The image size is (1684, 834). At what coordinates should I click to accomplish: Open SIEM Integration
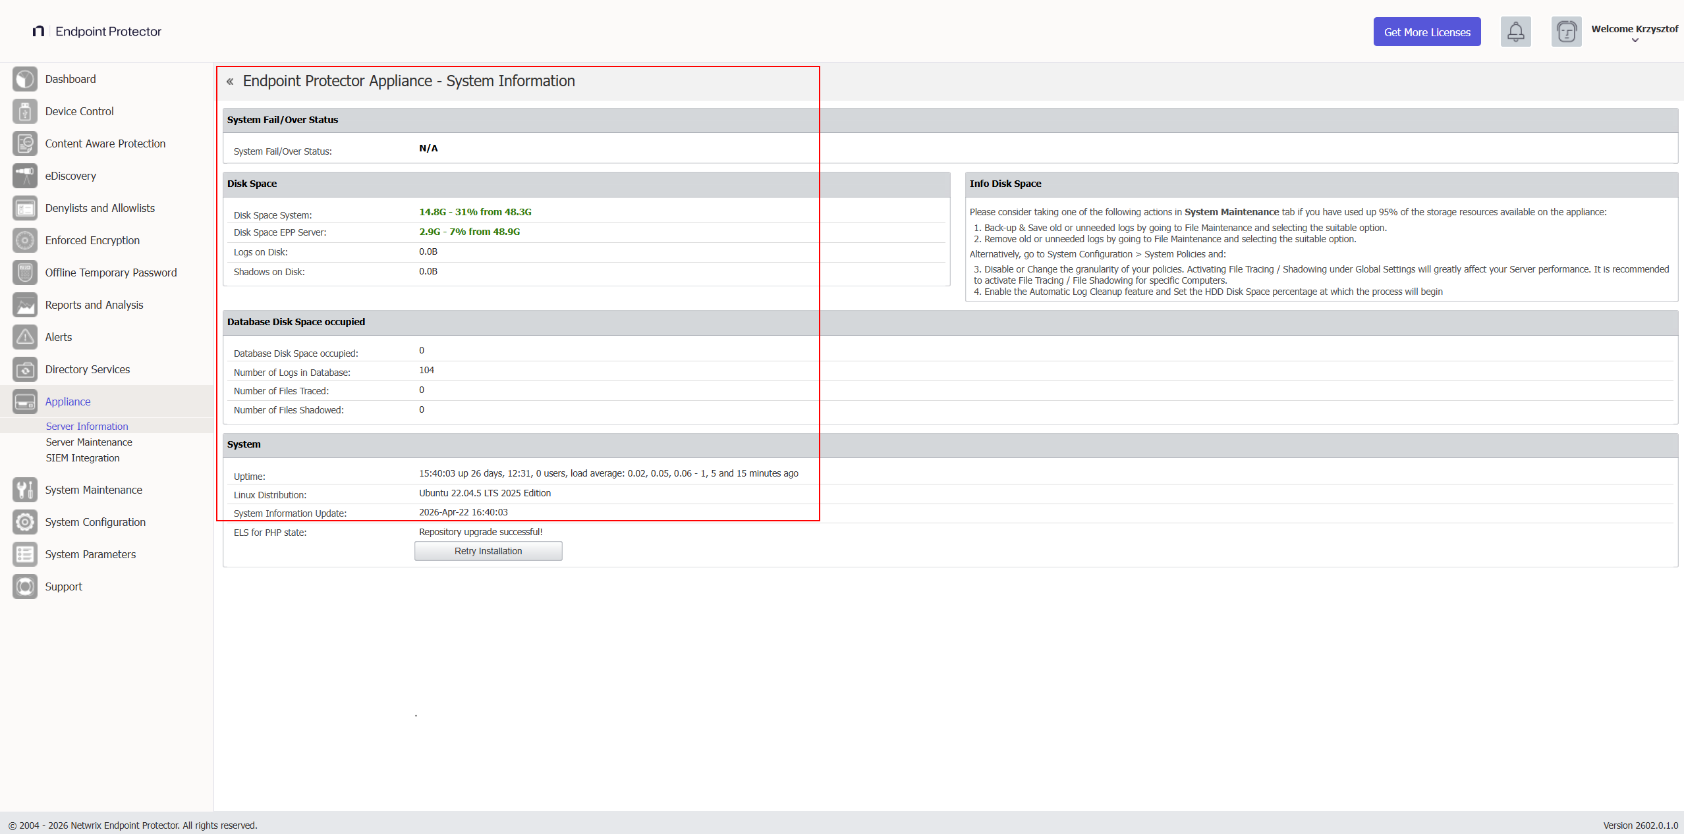82,457
